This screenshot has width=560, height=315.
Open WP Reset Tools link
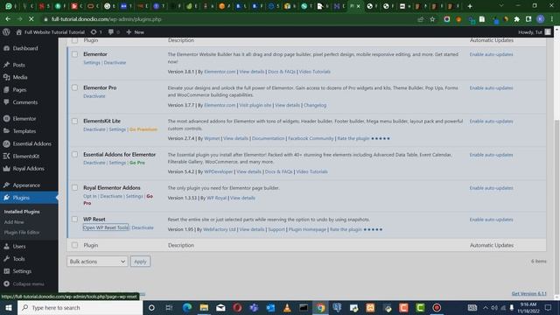[106, 227]
